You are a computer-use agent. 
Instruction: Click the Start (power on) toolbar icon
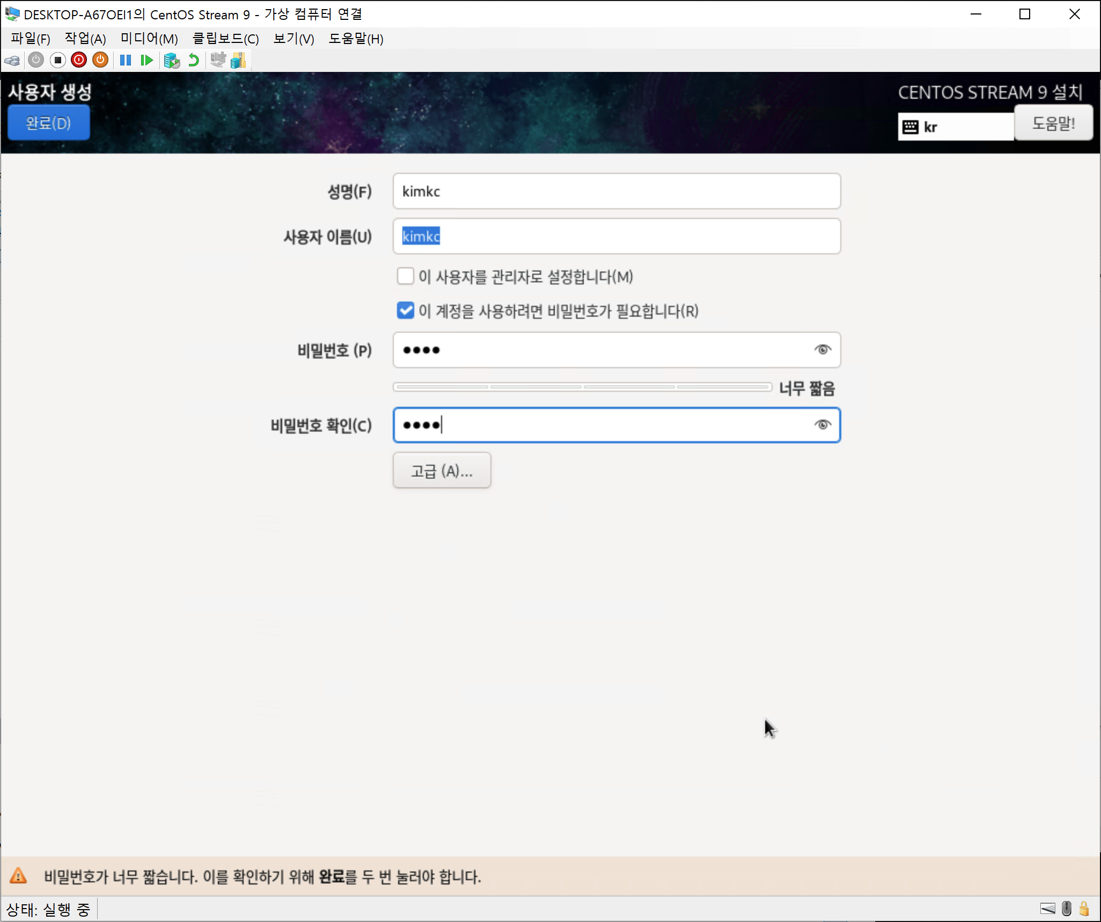(36, 60)
